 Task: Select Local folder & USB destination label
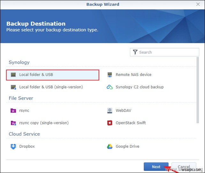click(36, 75)
